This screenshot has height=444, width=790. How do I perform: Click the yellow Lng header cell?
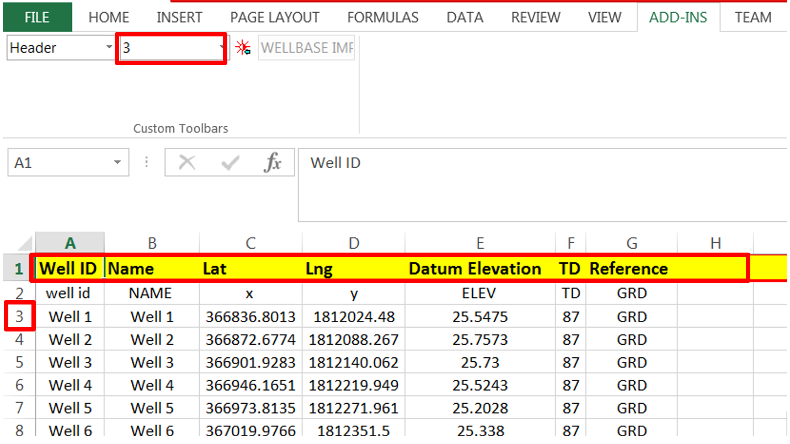click(354, 269)
